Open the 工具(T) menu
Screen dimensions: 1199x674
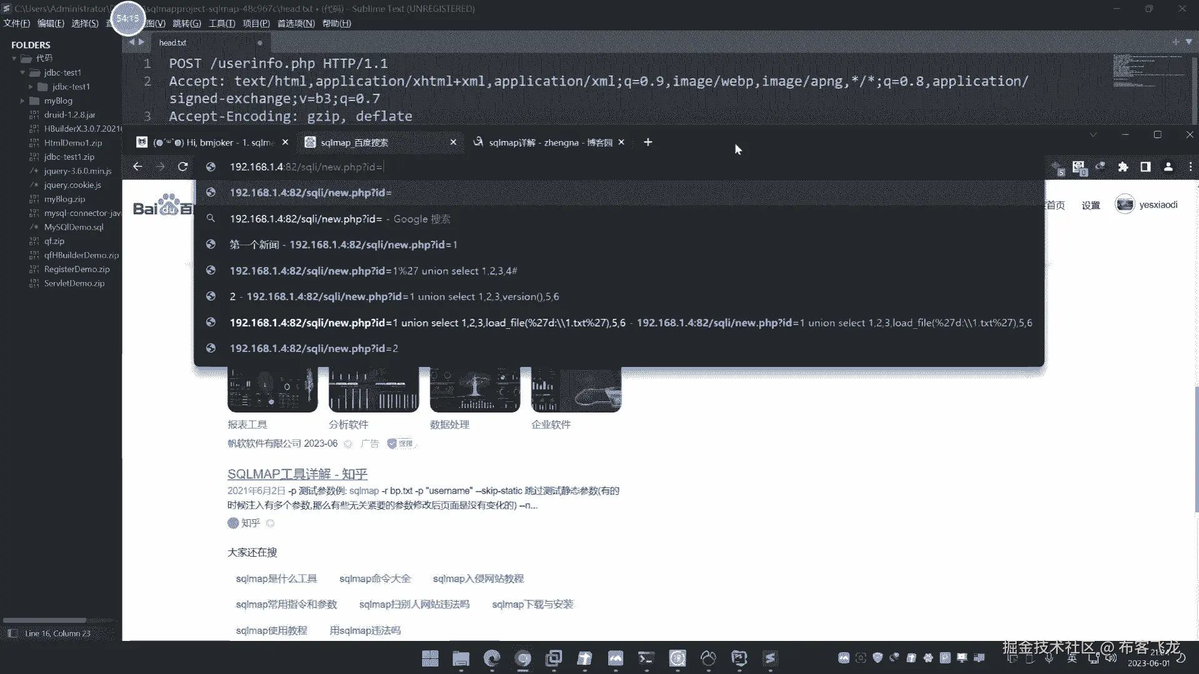coord(222,23)
